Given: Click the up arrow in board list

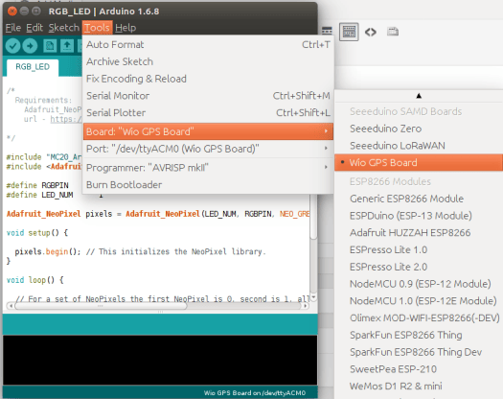Looking at the screenshot, I should tap(419, 96).
